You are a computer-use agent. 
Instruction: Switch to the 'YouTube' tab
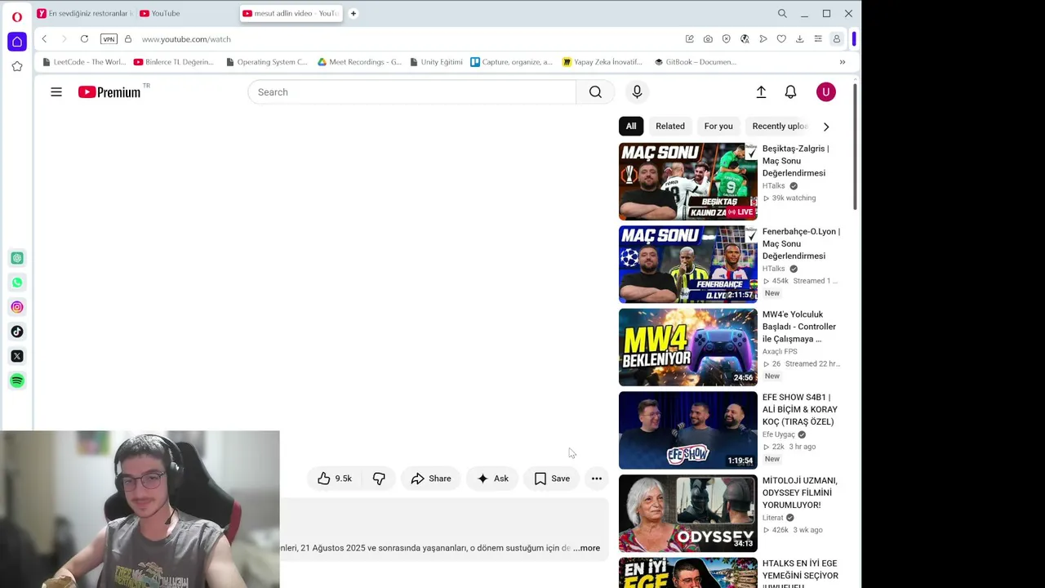pyautogui.click(x=186, y=13)
